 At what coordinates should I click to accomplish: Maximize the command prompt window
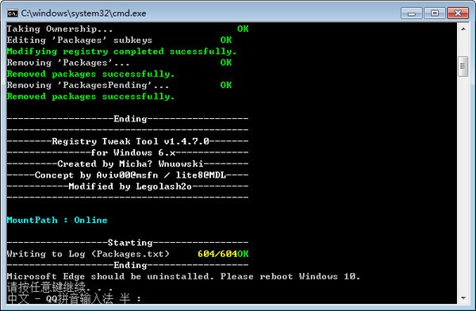(x=435, y=13)
